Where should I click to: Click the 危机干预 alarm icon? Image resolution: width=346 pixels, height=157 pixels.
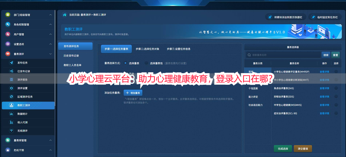(x=8, y=150)
